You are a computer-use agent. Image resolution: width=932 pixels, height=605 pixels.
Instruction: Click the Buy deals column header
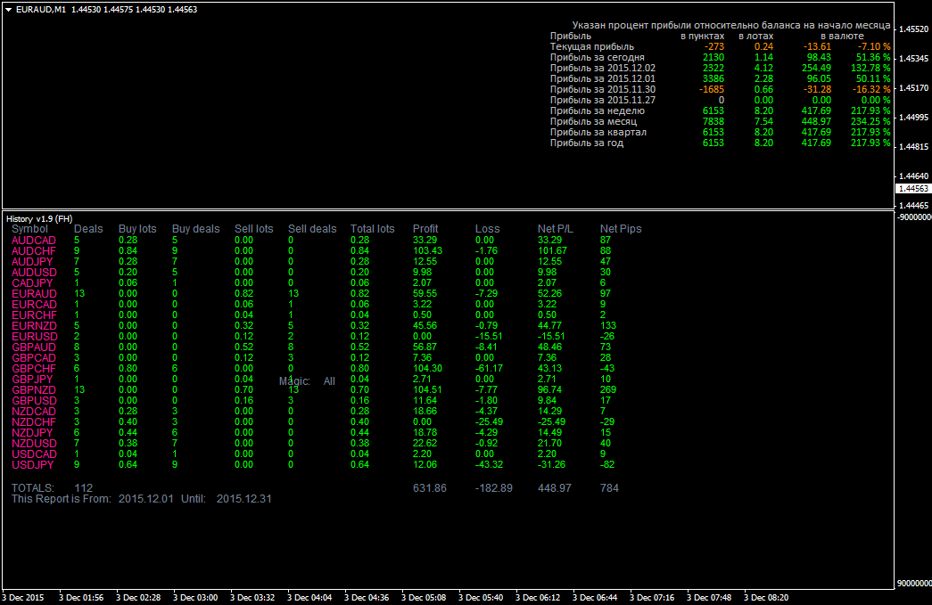pos(195,229)
